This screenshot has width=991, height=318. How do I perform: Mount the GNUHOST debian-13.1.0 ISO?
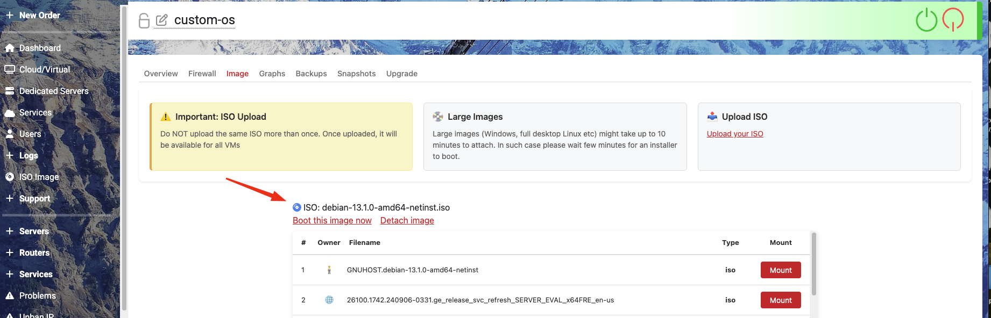[x=780, y=270]
